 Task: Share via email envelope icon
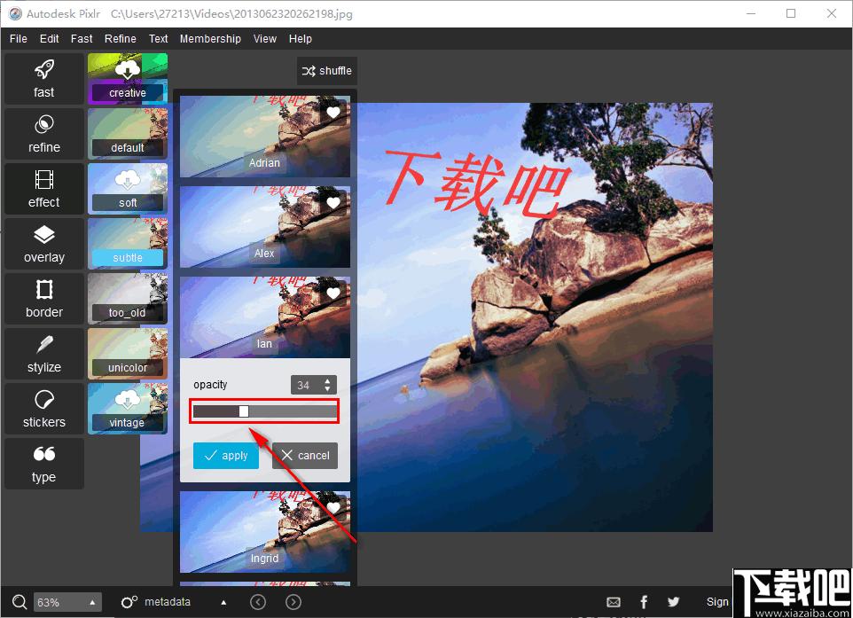[613, 602]
